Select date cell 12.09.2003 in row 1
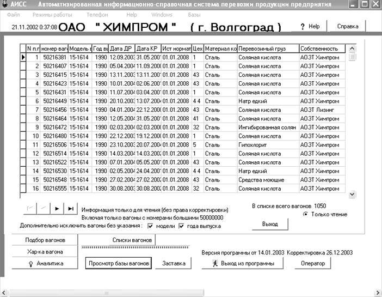 (121, 57)
